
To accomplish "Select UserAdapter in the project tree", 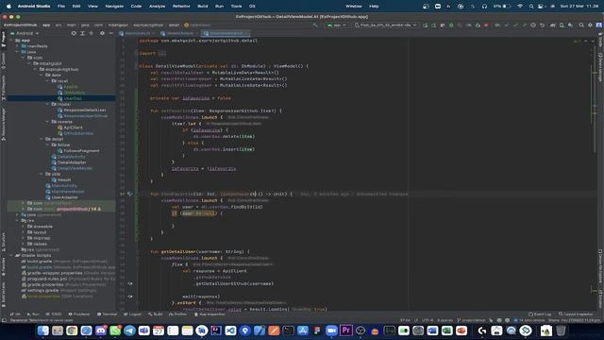I will coord(65,197).
